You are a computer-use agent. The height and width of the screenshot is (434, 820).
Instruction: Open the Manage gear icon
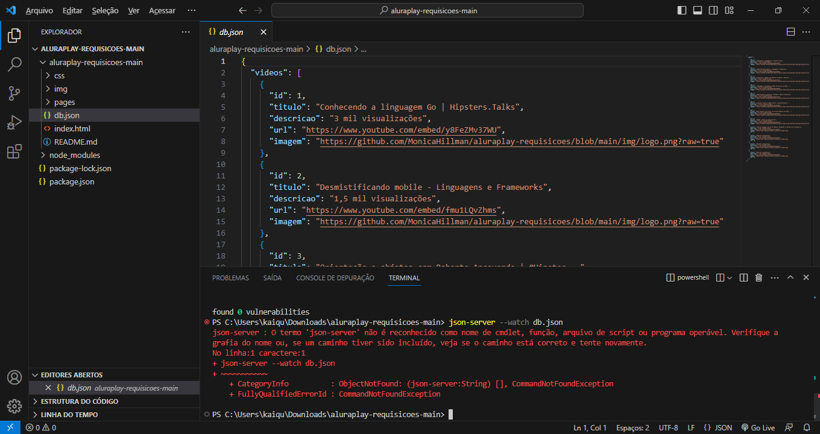click(14, 406)
